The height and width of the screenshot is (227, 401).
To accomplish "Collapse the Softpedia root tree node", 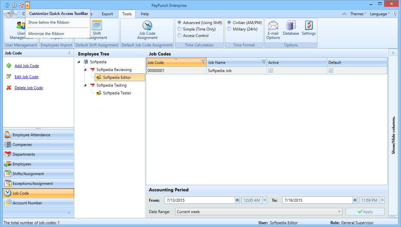I will tap(79, 62).
